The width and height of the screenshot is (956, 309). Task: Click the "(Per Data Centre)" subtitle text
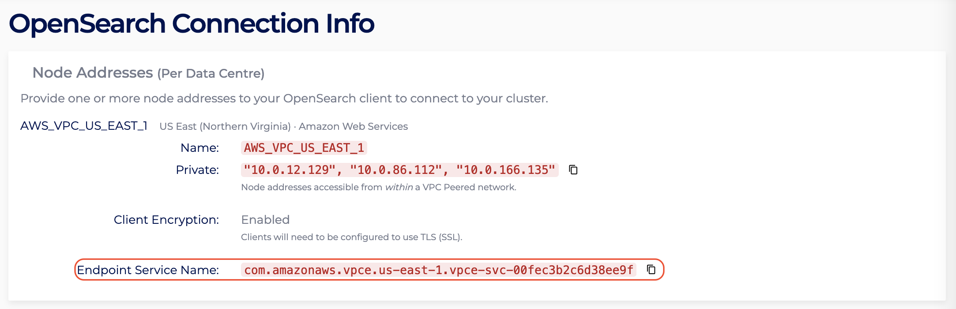pos(211,74)
